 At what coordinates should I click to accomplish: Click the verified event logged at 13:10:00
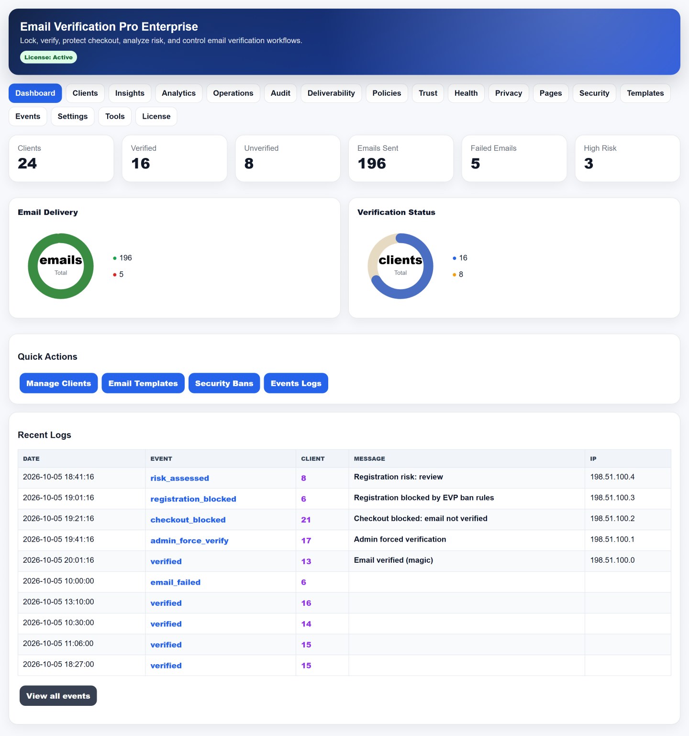point(166,603)
